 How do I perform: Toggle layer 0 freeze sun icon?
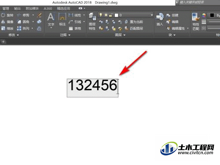pos(106,15)
